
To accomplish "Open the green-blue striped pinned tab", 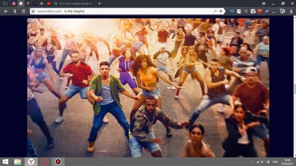I will pos(42,3).
